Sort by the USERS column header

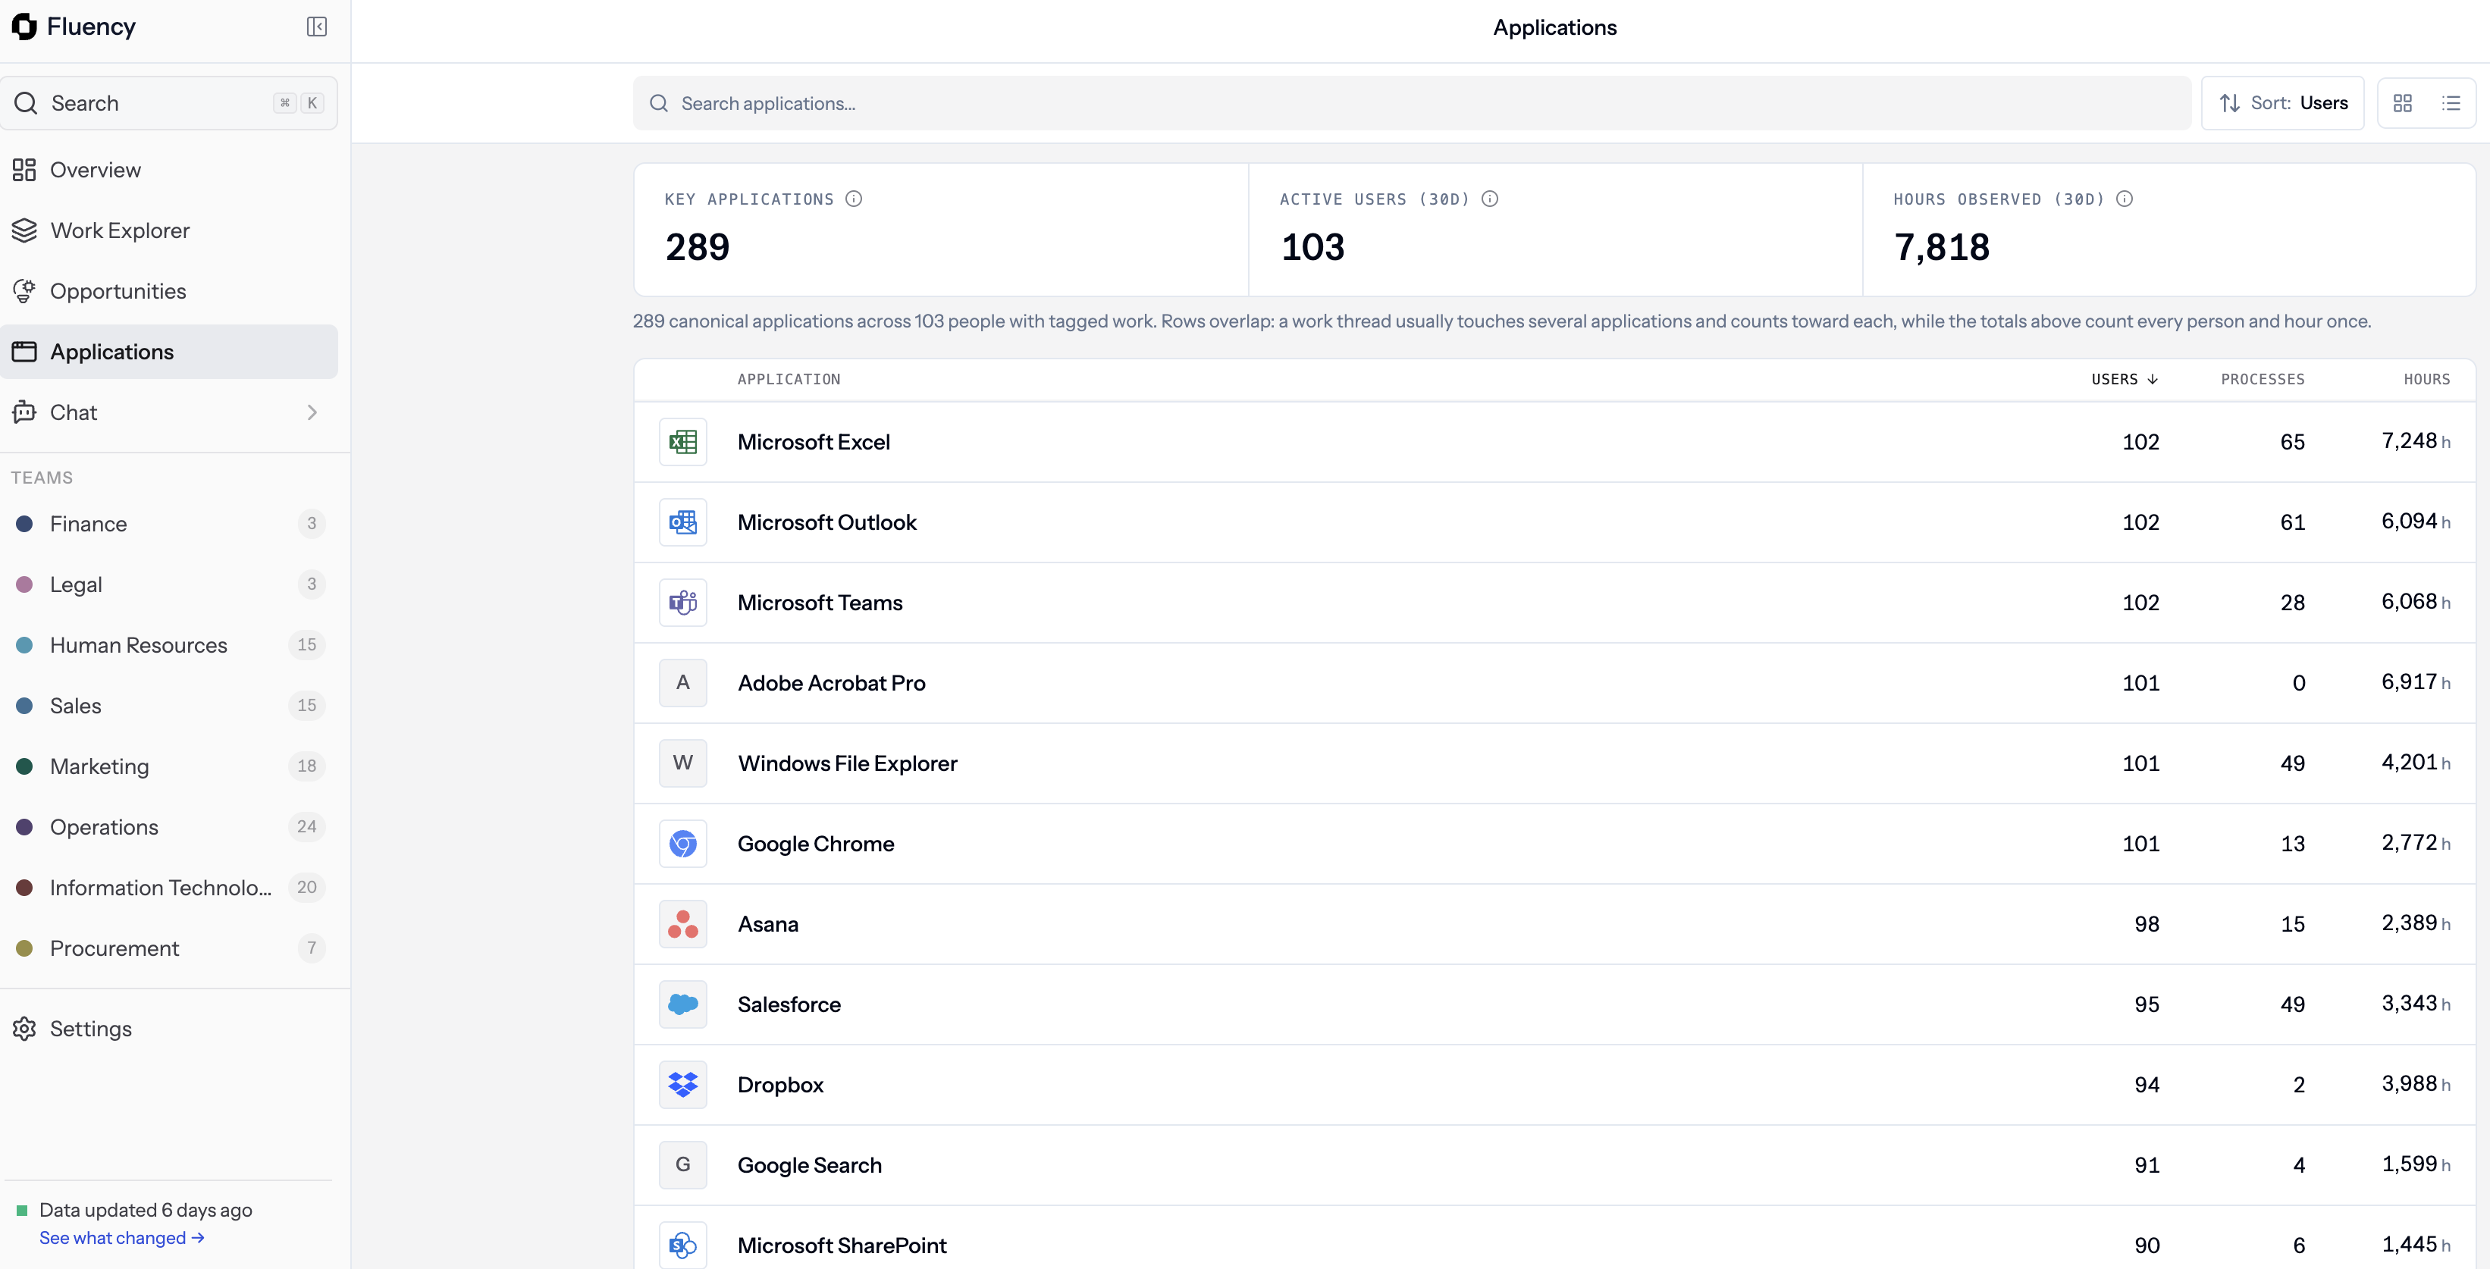pos(2124,379)
